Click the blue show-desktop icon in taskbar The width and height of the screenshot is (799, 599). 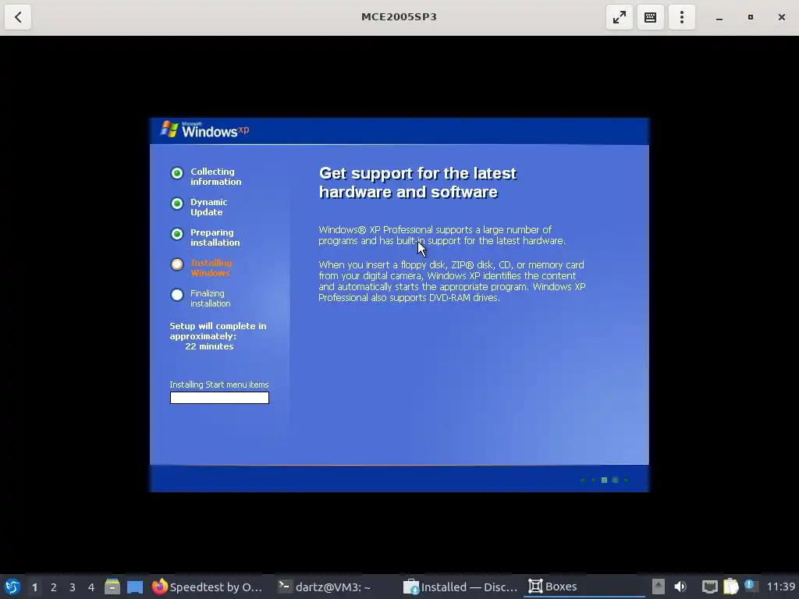point(135,587)
